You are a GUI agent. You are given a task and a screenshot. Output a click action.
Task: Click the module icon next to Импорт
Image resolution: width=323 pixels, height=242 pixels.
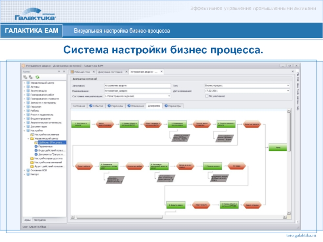click(28, 174)
